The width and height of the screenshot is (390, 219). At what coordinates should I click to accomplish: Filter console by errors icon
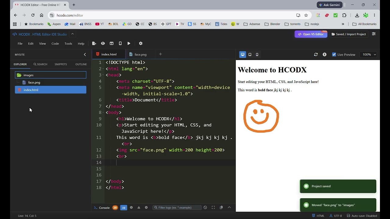[x=146, y=207]
